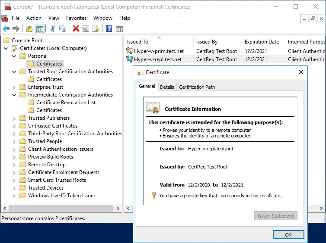Sort by the Expiration Date column header

pyautogui.click(x=262, y=42)
